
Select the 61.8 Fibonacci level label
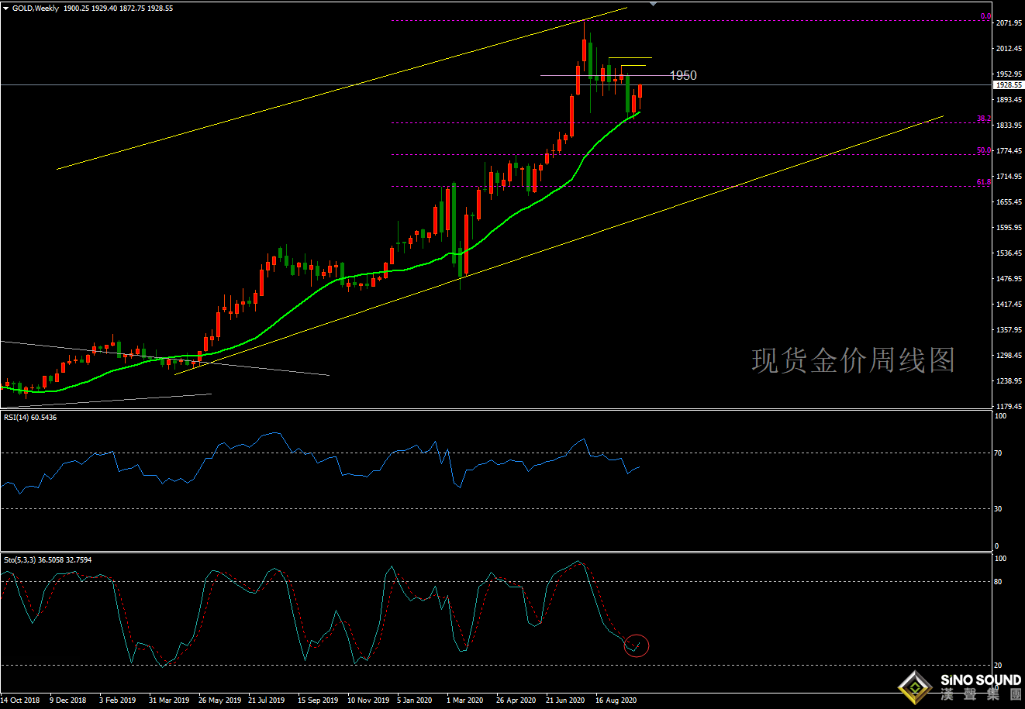point(983,182)
